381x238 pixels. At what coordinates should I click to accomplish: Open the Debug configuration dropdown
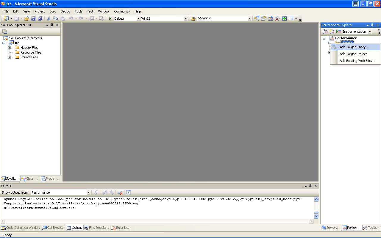138,18
